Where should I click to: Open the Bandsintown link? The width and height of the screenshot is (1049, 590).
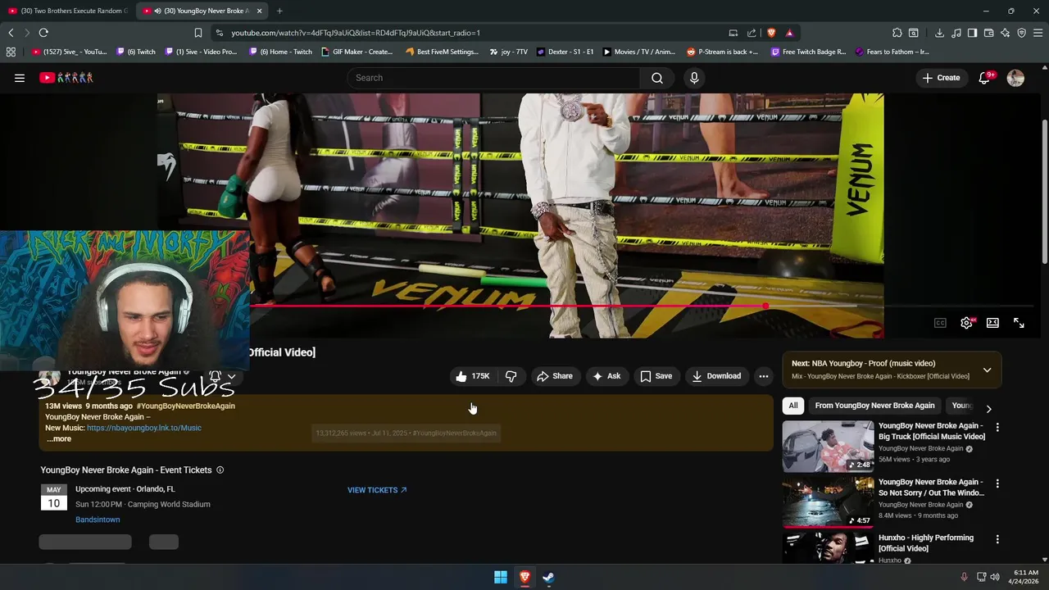coord(98,520)
